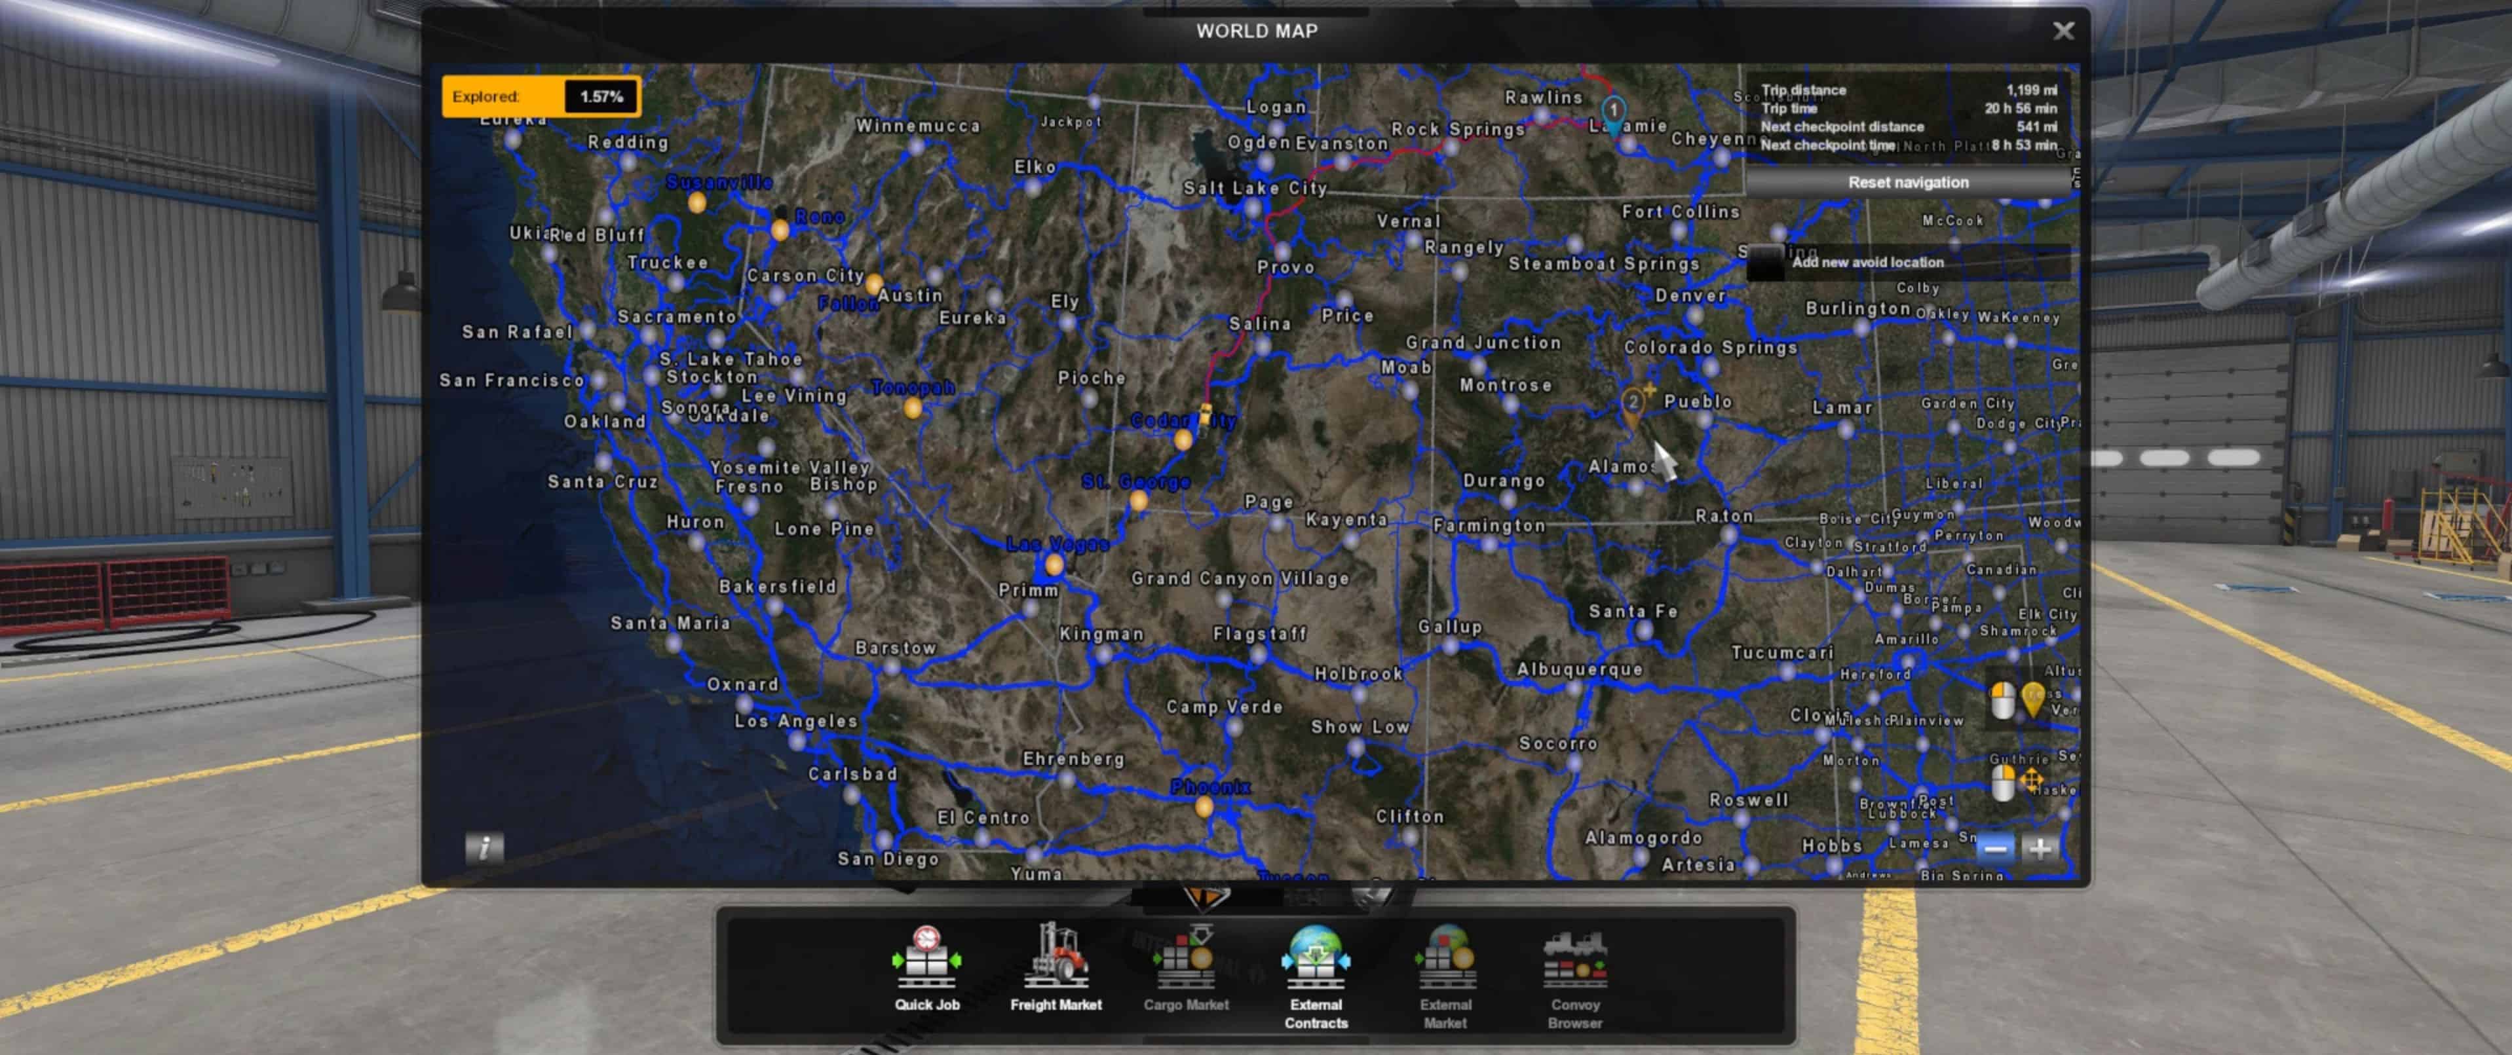Open the Freight Market
Screen dimensions: 2512x1055
click(x=1055, y=969)
